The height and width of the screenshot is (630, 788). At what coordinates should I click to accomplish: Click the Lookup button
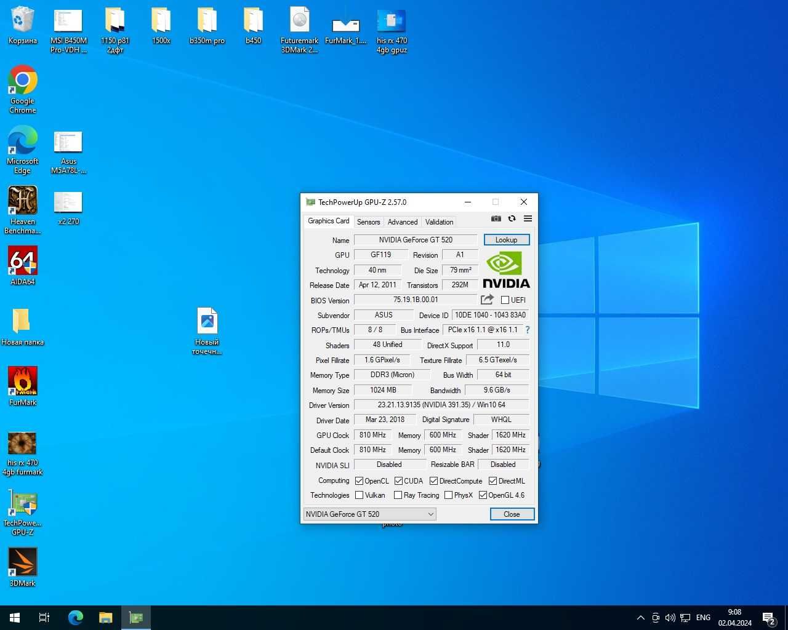[x=507, y=240]
